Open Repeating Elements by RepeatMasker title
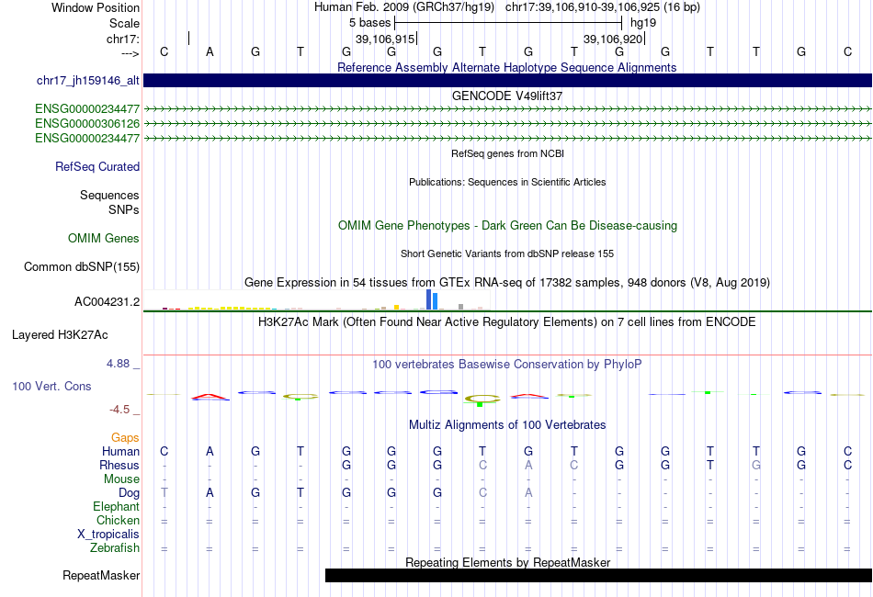873x597 pixels. tap(507, 562)
